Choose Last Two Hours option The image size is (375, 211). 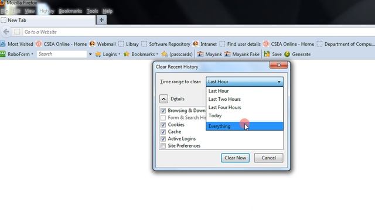244,99
